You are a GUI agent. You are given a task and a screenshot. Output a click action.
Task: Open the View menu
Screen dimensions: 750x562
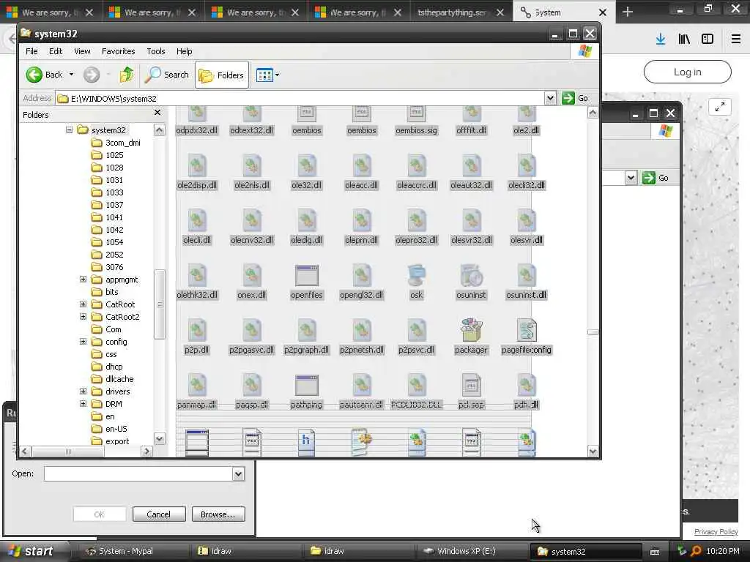pos(82,51)
